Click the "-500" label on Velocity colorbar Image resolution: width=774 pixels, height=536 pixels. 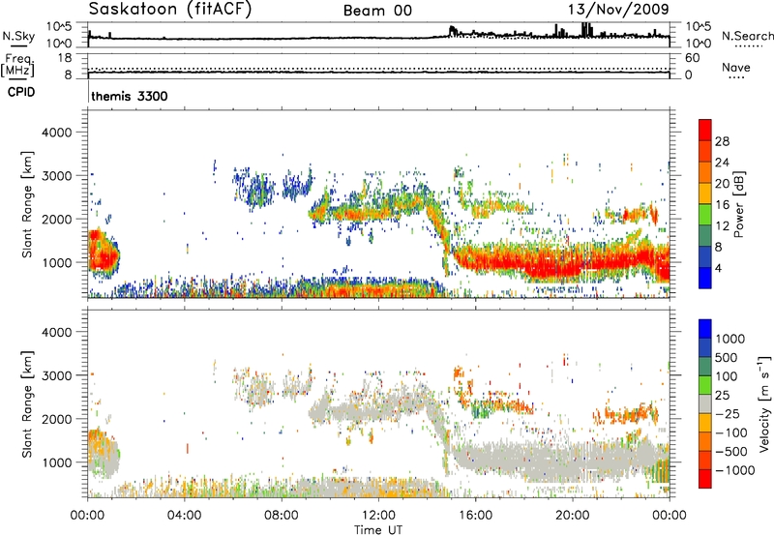[x=731, y=452]
